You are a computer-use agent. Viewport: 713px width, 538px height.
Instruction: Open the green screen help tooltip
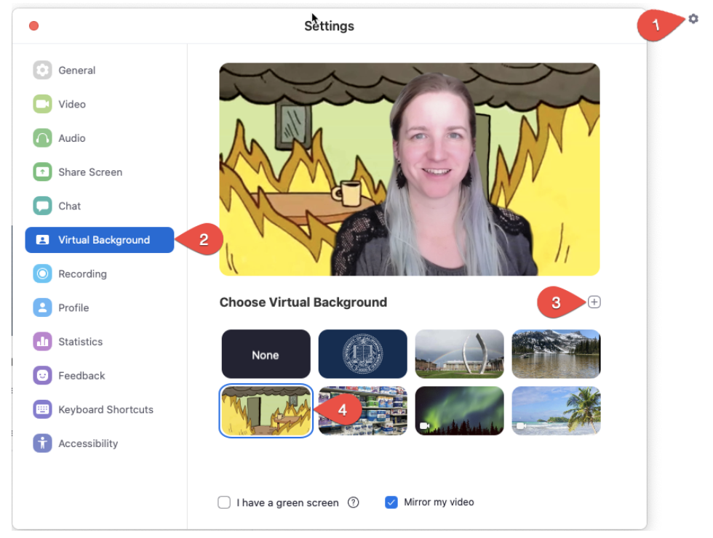click(x=353, y=502)
